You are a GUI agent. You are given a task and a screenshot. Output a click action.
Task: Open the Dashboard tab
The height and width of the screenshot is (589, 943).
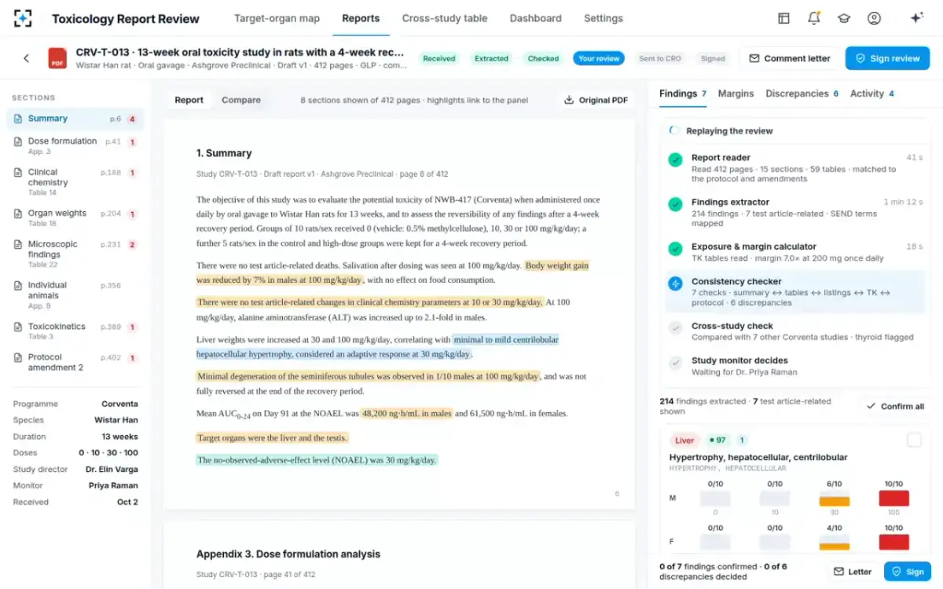pyautogui.click(x=535, y=18)
